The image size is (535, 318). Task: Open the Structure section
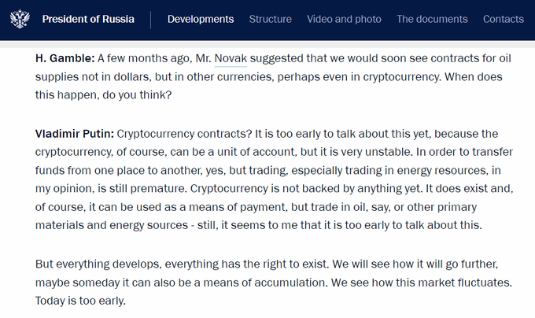pos(270,19)
